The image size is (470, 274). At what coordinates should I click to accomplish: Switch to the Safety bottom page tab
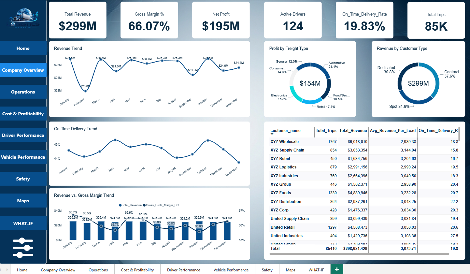tap(267, 270)
